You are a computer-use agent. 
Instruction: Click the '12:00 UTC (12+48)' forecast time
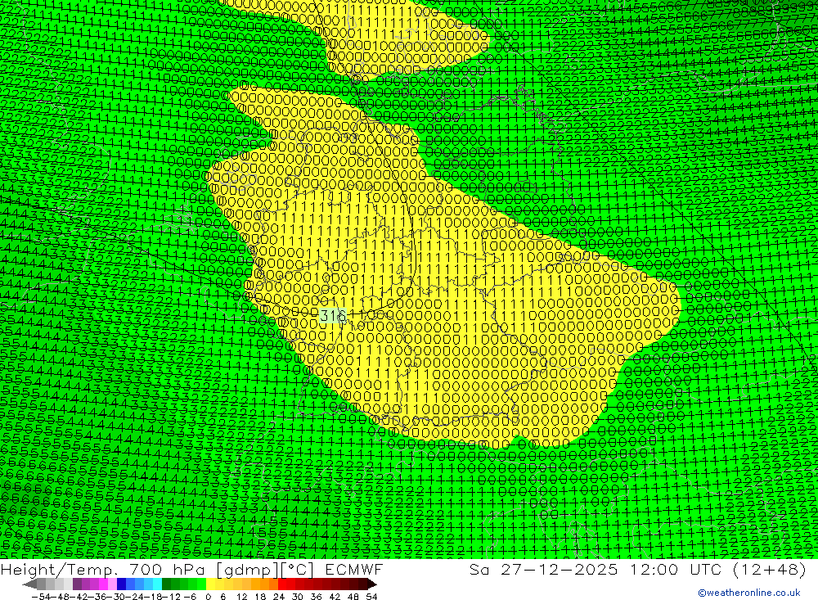tap(718, 569)
